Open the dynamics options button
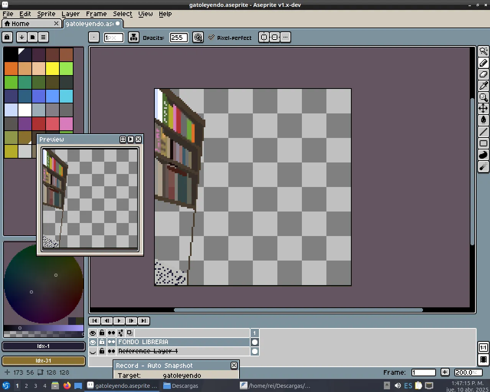 [198, 37]
